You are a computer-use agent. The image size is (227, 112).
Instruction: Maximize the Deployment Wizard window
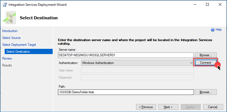coord(207,5)
